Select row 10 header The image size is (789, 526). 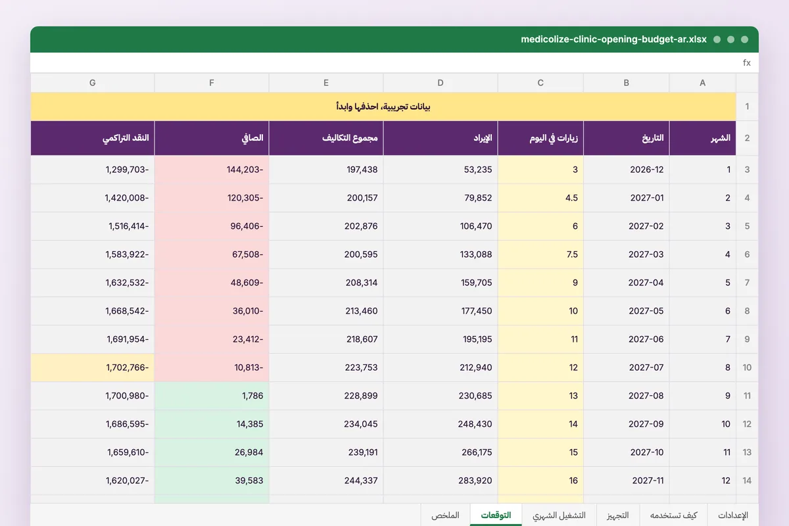coord(747,368)
